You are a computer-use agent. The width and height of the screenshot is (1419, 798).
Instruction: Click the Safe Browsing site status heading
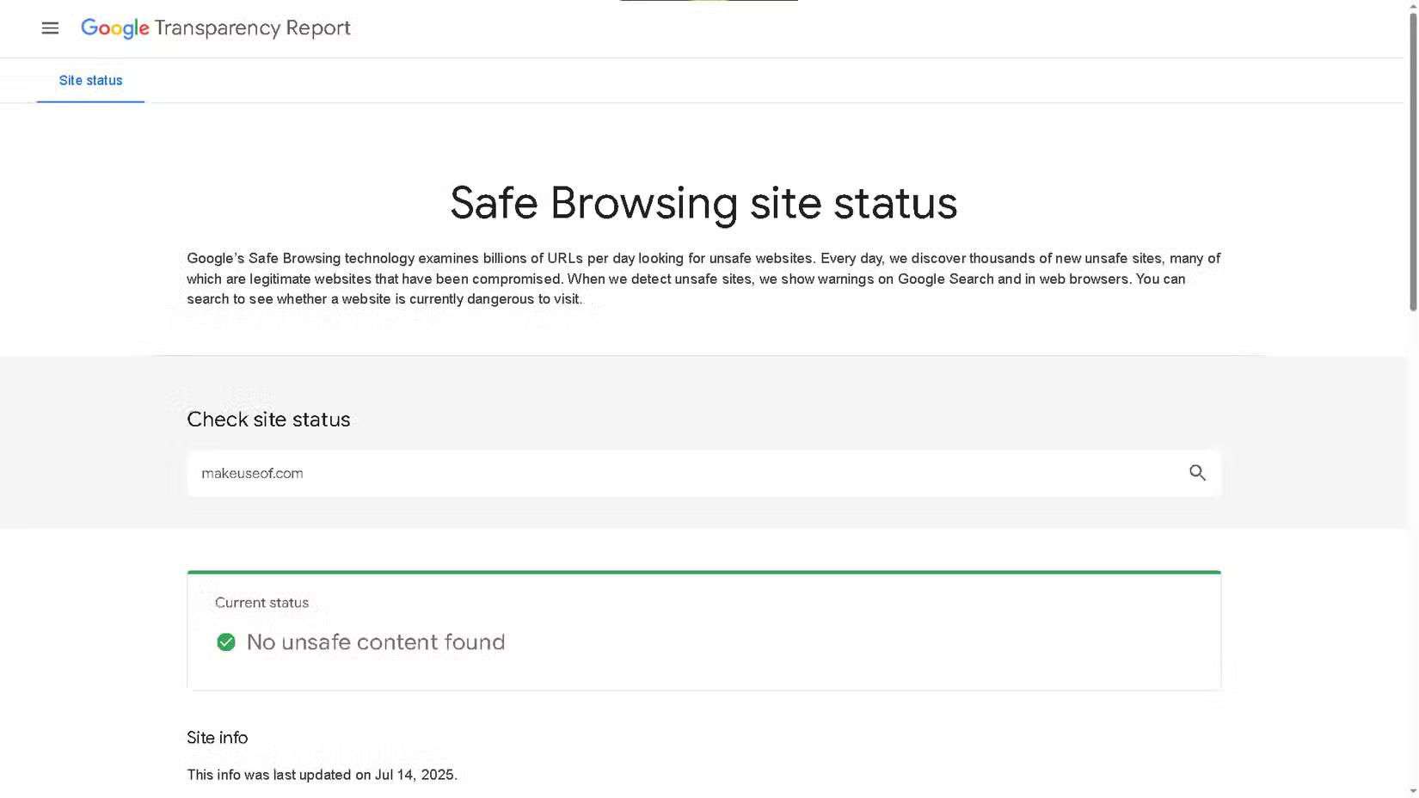tap(703, 204)
